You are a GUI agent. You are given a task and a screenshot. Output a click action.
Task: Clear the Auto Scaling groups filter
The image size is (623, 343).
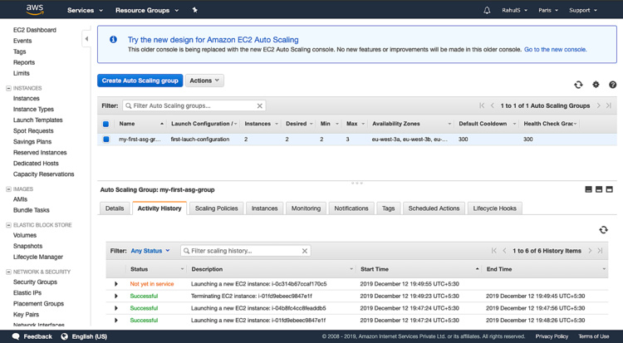[x=260, y=106]
